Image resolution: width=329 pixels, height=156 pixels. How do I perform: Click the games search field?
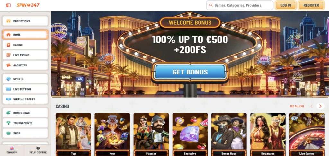click(240, 5)
